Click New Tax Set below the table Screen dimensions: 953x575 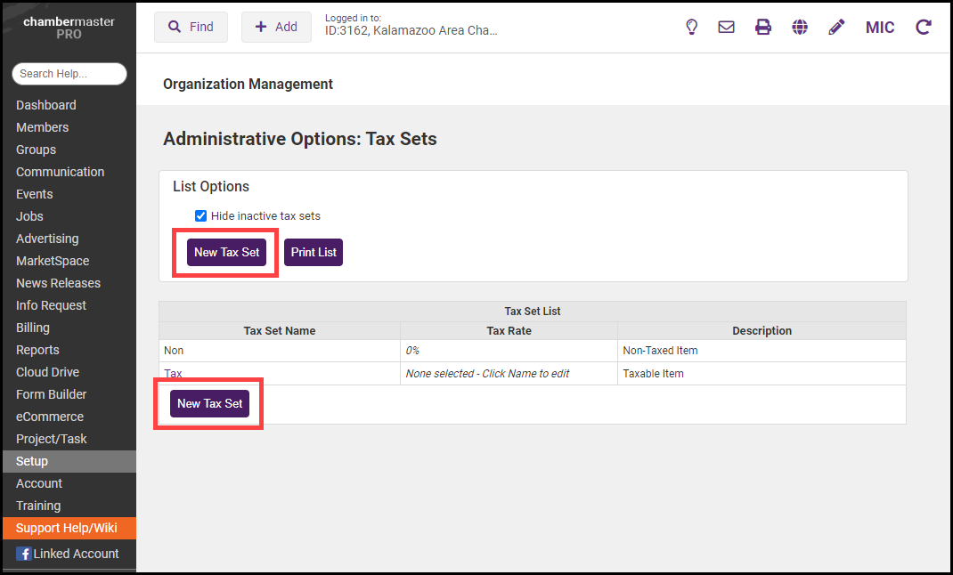point(209,403)
